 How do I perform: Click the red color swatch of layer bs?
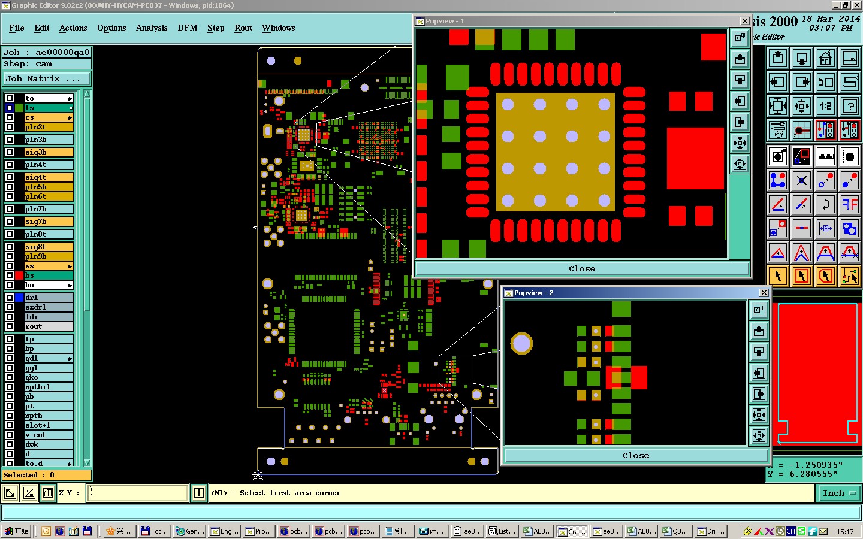(19, 275)
